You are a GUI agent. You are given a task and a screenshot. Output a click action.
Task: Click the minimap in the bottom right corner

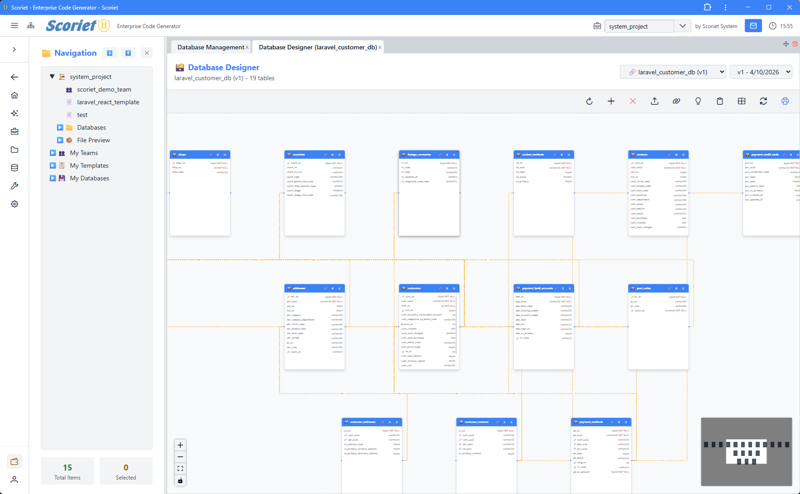click(747, 451)
